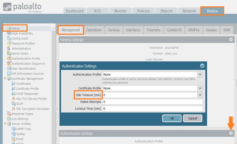
Task: Open Authentication Settings panel gear icon
Action: pos(231,133)
